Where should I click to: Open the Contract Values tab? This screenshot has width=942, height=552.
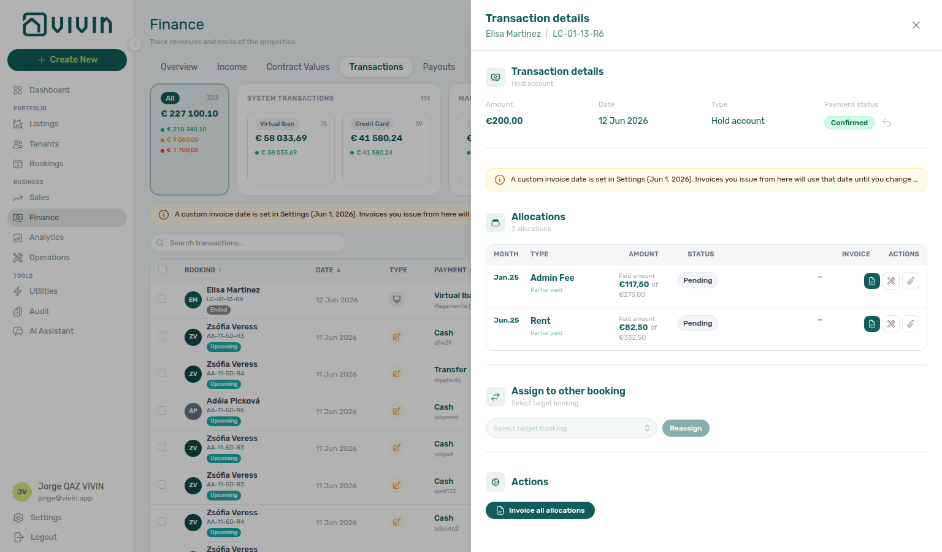tap(298, 67)
